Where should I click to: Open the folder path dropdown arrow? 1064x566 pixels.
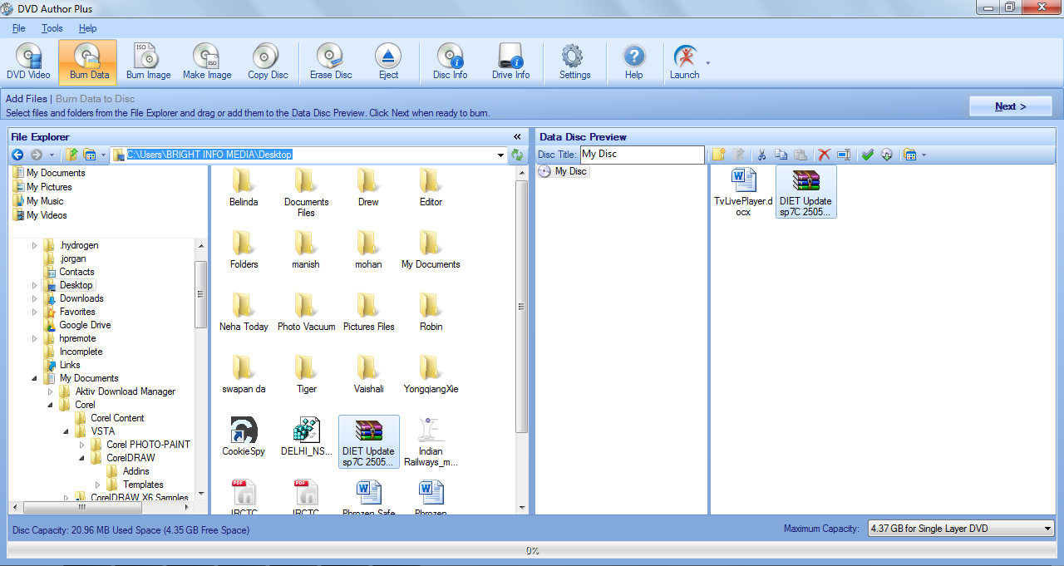pyautogui.click(x=500, y=155)
